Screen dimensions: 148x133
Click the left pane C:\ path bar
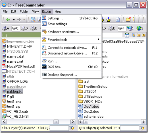pos(21,35)
